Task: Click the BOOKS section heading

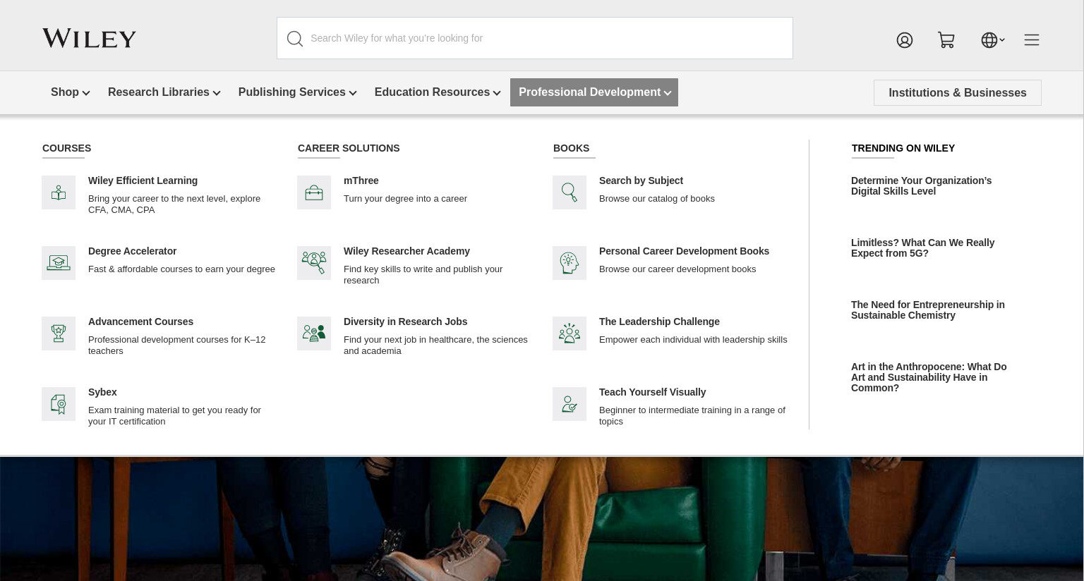Action: [x=571, y=149]
